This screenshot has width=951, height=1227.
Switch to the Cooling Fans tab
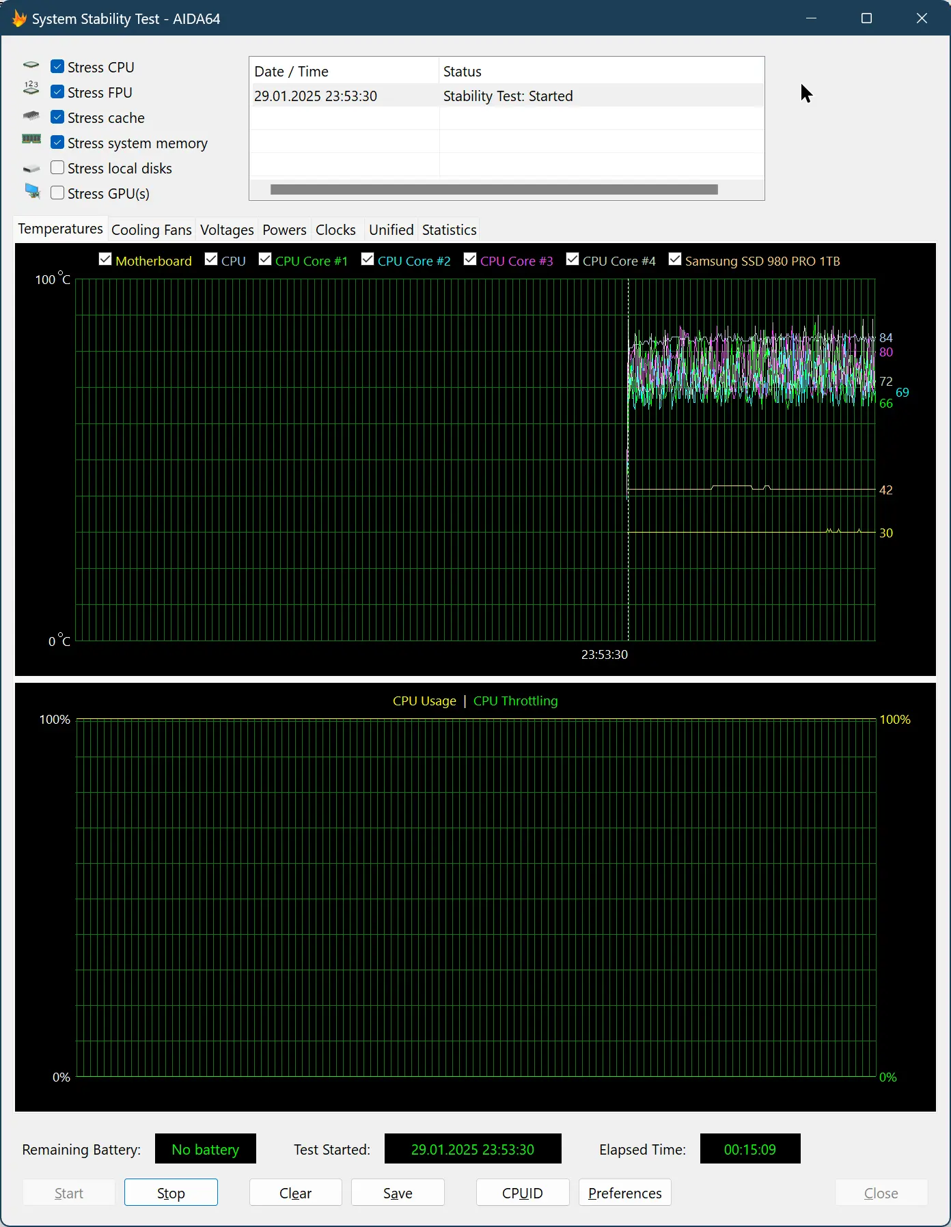pyautogui.click(x=151, y=230)
